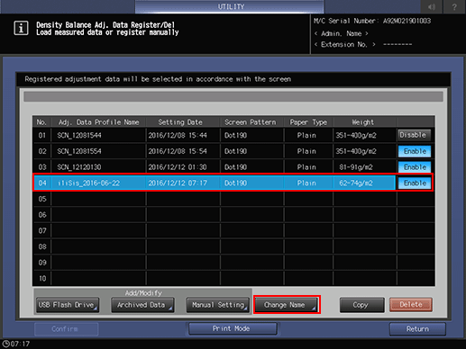Click the clock icon in status bar
The image size is (466, 349).
(x=5, y=344)
